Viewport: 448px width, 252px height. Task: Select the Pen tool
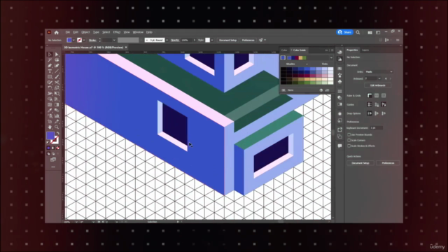pyautogui.click(x=50, y=65)
